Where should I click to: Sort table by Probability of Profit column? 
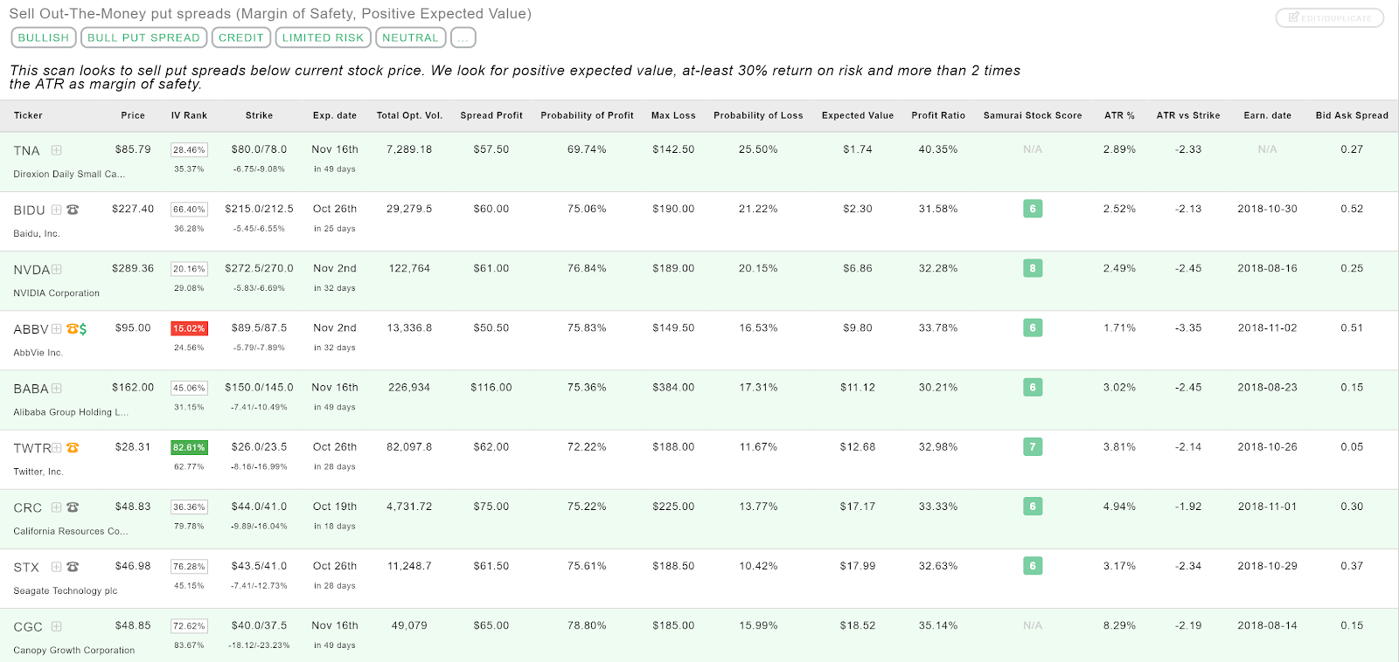pyautogui.click(x=587, y=115)
